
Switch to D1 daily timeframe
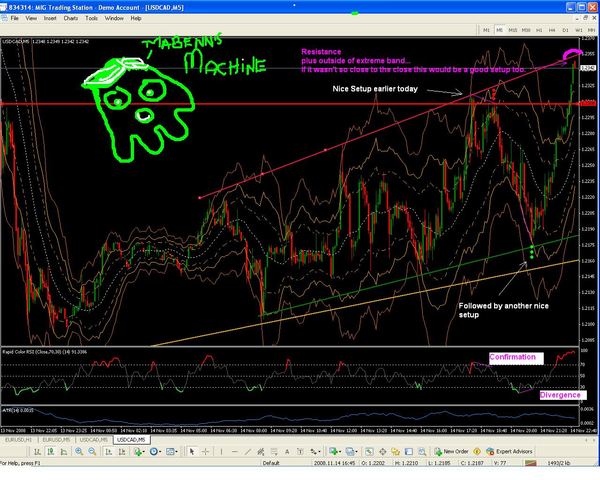pos(565,30)
